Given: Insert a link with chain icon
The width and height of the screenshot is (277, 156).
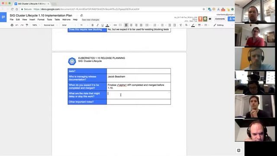Looking at the screenshot, I should click(x=115, y=25).
